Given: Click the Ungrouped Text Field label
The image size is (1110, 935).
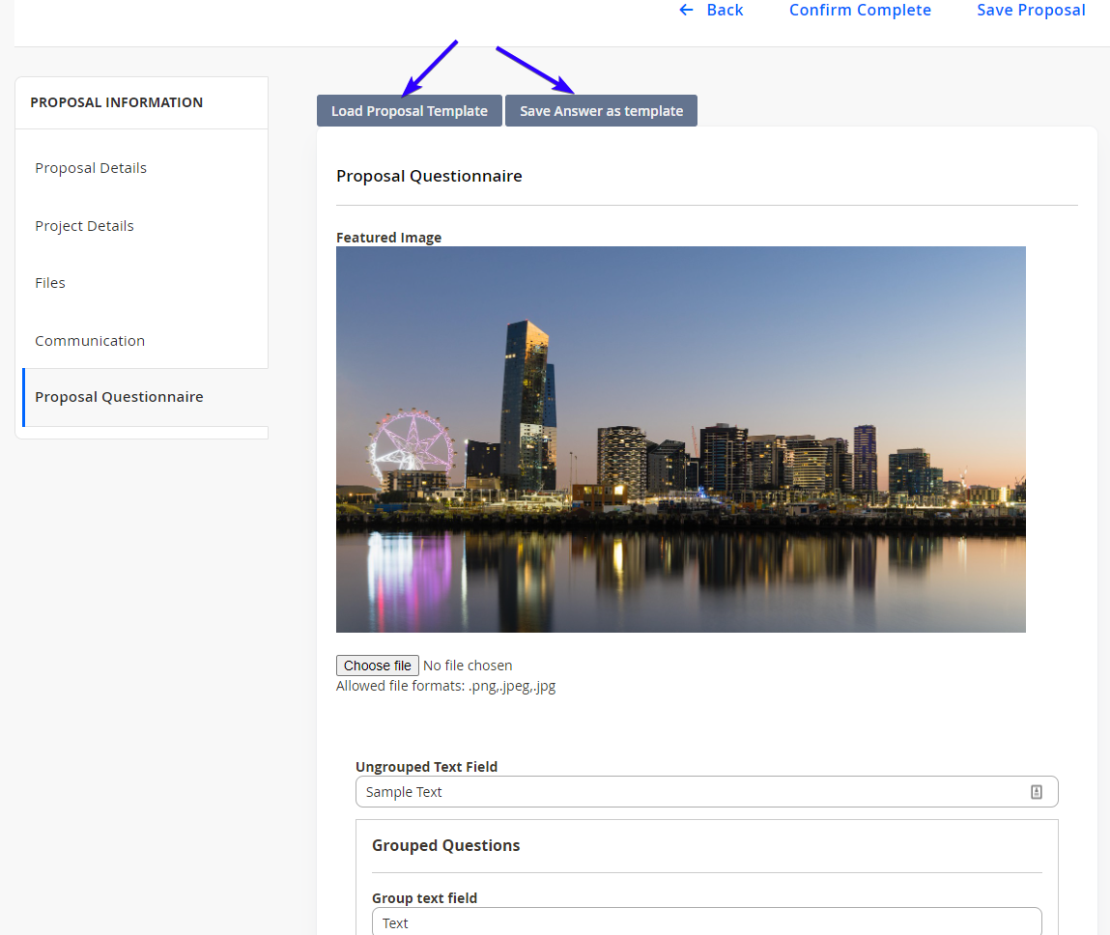Looking at the screenshot, I should tap(426, 767).
